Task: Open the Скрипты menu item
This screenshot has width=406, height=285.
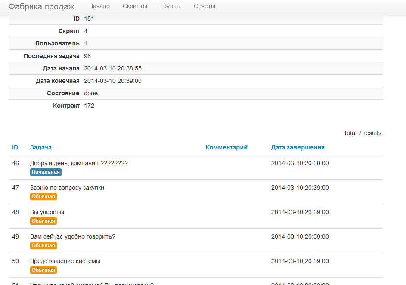Action: point(135,6)
